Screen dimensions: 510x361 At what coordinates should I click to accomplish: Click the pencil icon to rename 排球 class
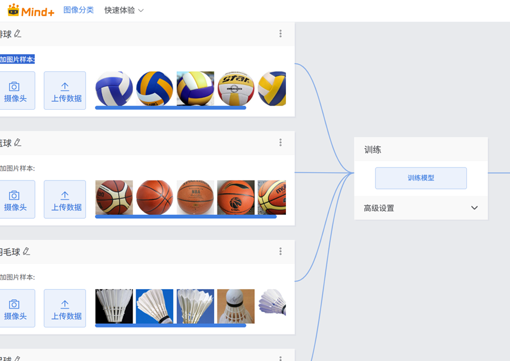(x=18, y=34)
